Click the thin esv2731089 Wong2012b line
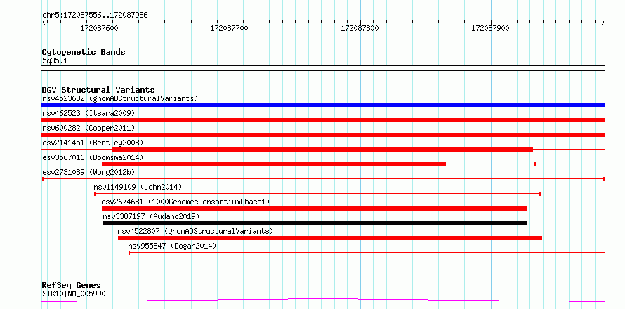 [x=323, y=179]
